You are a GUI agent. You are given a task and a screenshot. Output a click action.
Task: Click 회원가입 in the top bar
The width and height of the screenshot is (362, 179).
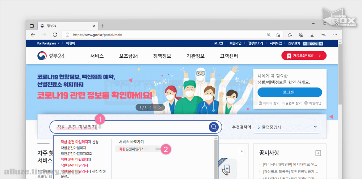[x=235, y=43]
